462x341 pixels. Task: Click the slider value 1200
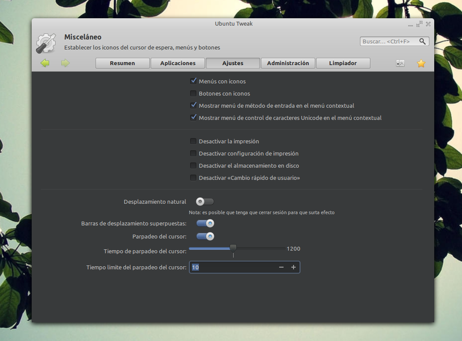pos(294,248)
